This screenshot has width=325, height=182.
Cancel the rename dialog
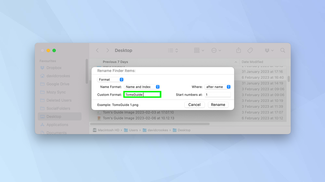(194, 105)
